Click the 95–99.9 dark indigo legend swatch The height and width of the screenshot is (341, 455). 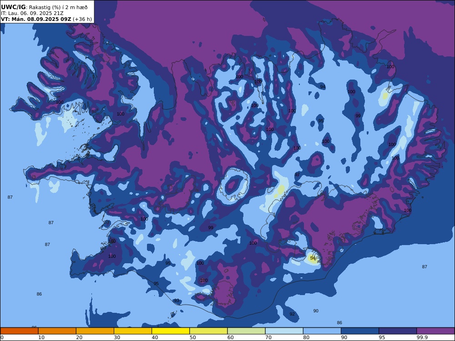click(398, 331)
